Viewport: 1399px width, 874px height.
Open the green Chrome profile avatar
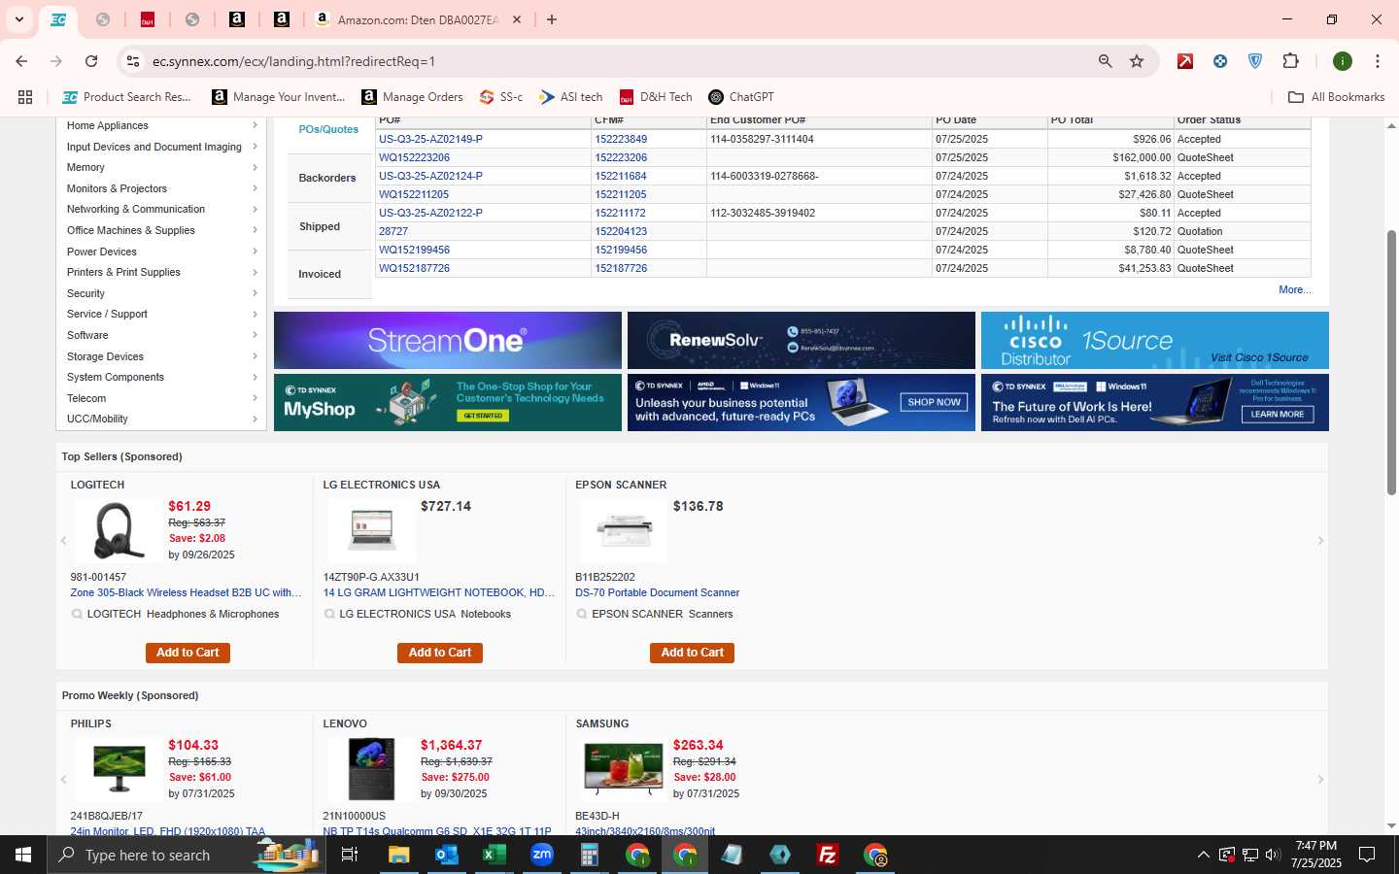pos(1343,61)
